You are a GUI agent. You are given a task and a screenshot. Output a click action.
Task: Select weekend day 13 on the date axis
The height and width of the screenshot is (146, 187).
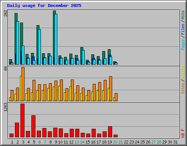[x=77, y=142]
